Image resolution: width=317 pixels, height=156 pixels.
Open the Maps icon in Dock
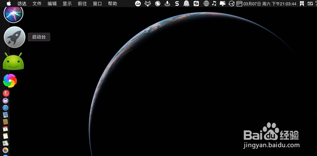pos(5,143)
